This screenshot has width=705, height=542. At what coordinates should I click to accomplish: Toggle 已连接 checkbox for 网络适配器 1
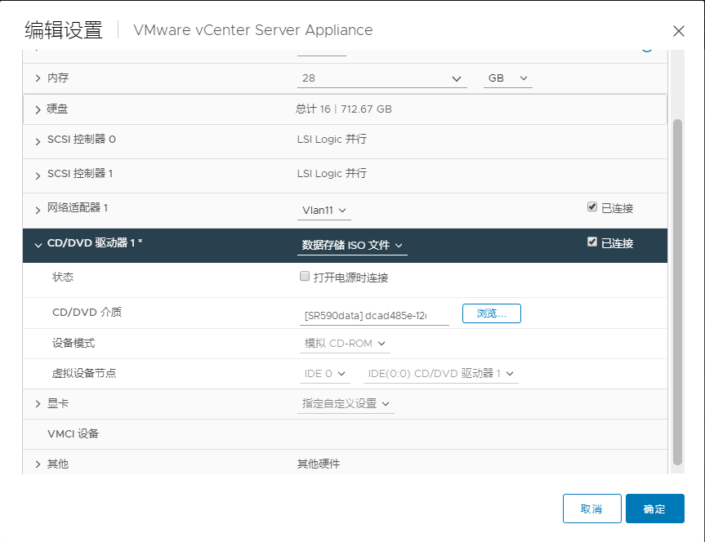[592, 207]
